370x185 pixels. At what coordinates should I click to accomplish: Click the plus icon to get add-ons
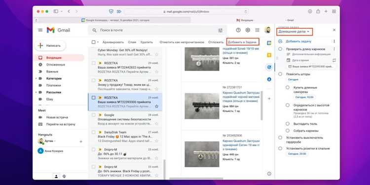pyautogui.click(x=269, y=98)
